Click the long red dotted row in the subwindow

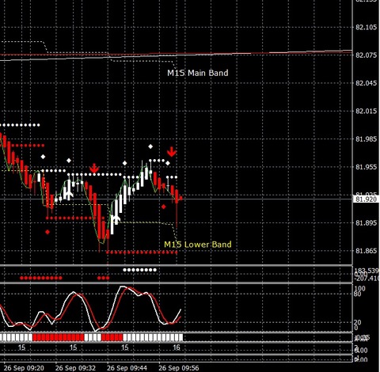tap(41, 278)
